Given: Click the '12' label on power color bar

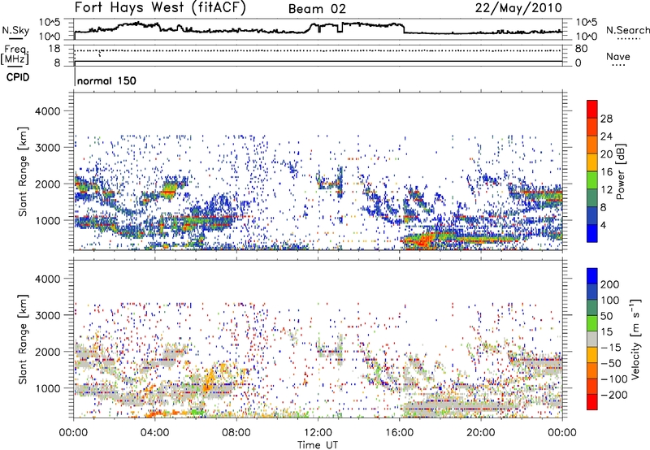Looking at the screenshot, I should click(606, 190).
